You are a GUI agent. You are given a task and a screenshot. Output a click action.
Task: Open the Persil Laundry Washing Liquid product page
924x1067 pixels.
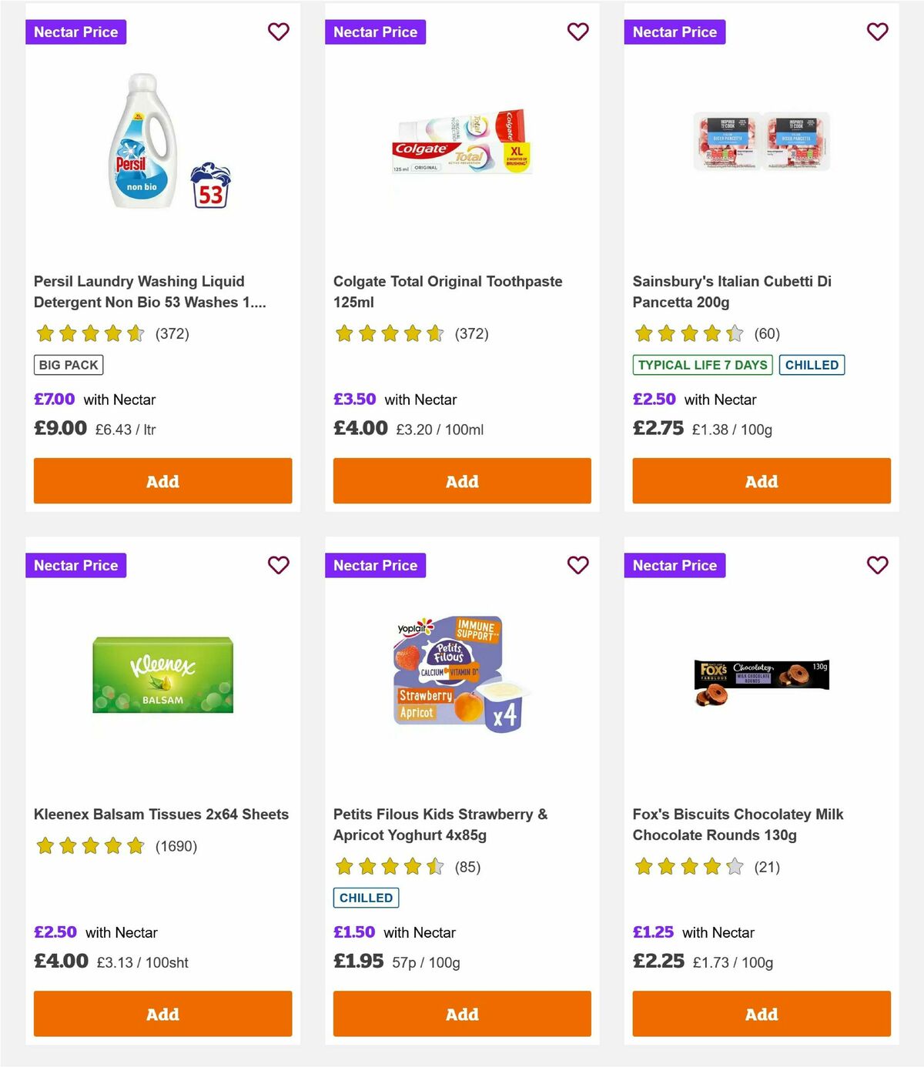(x=149, y=292)
